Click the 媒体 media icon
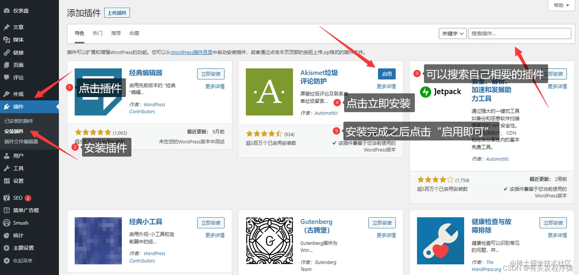The image size is (579, 275). 7,40
